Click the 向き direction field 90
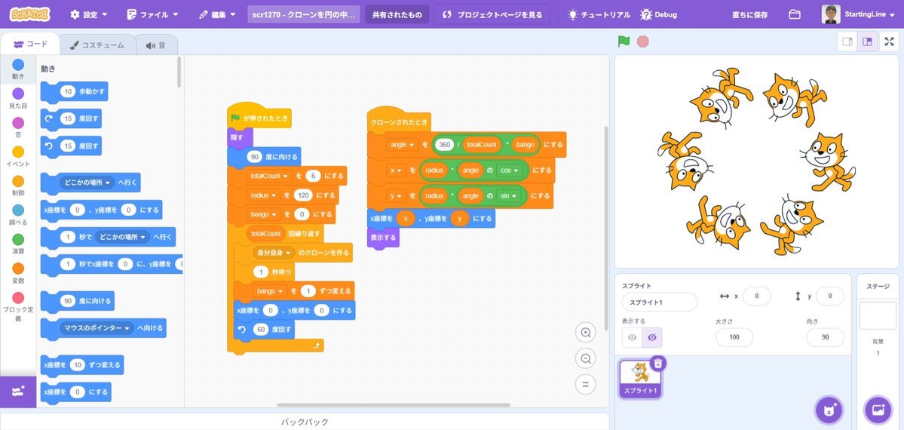Viewport: 904px width, 430px height. (825, 337)
